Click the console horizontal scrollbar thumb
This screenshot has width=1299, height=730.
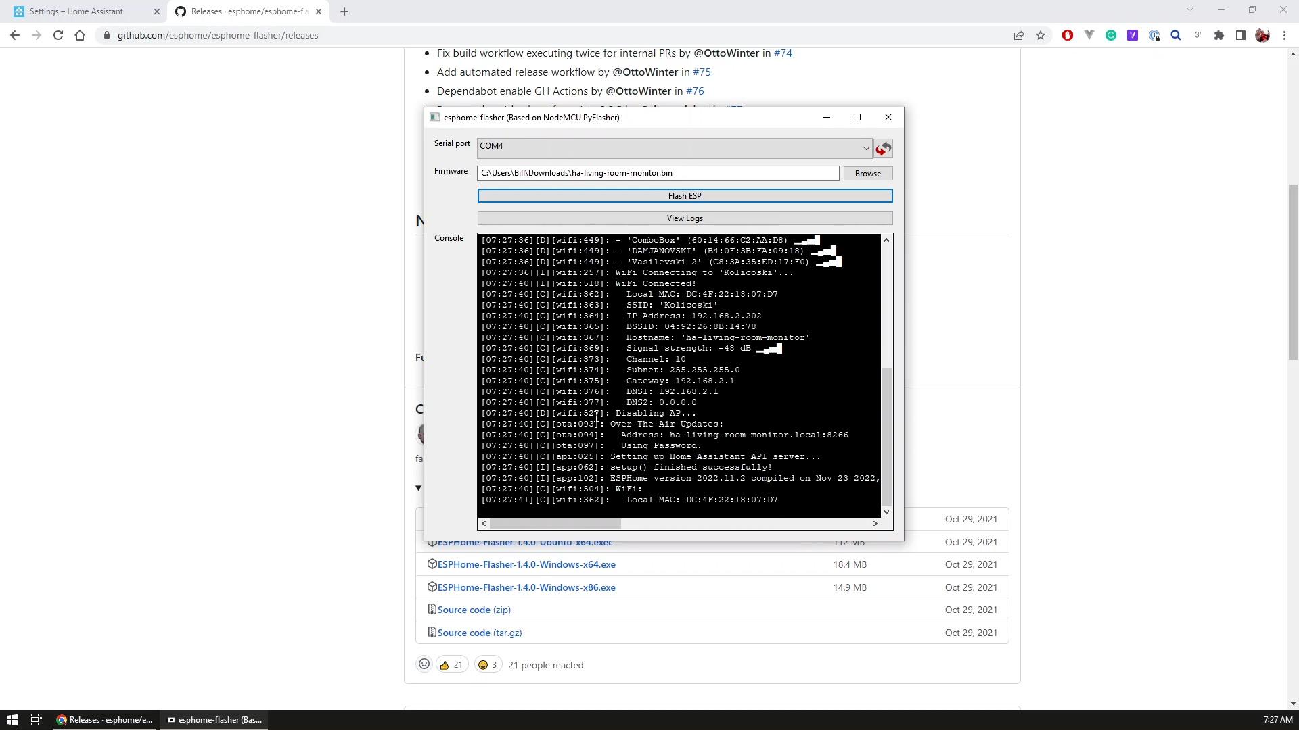click(x=555, y=524)
